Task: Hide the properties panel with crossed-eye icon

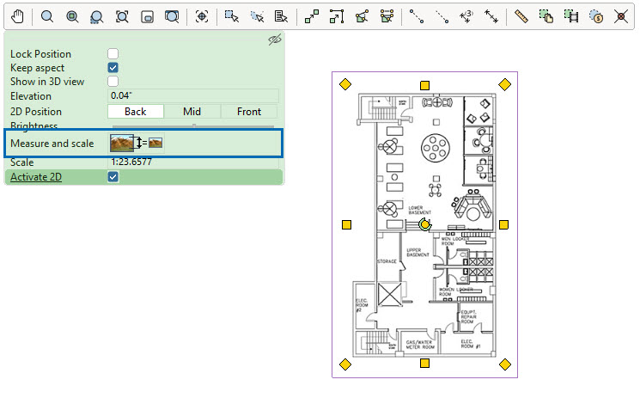Action: (x=275, y=40)
